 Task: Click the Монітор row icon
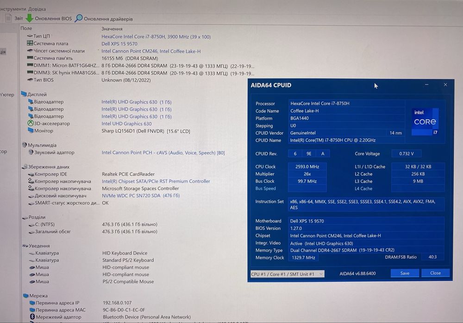[x=31, y=130]
